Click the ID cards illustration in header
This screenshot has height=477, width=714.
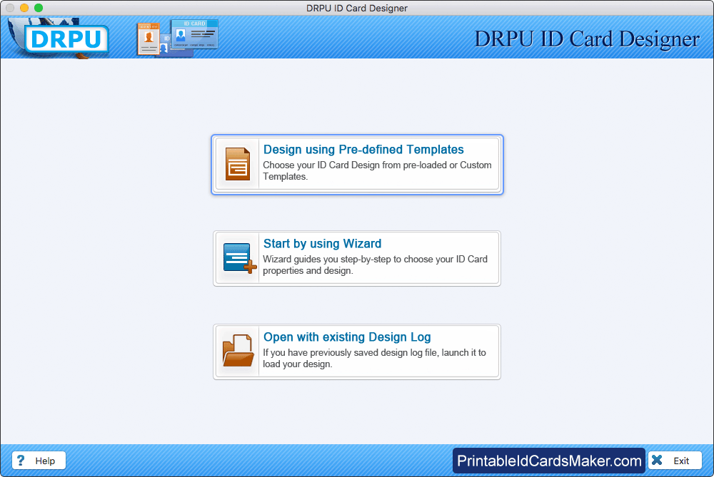[x=178, y=39]
